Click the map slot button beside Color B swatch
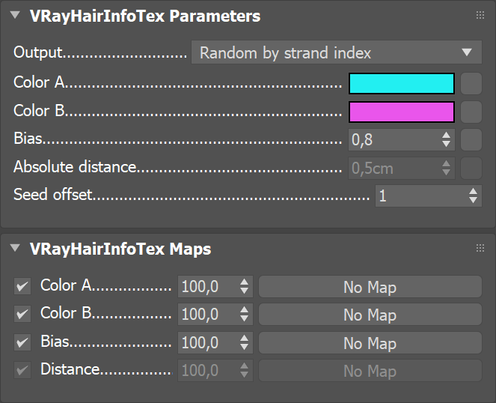This screenshot has height=403, width=496. click(471, 112)
